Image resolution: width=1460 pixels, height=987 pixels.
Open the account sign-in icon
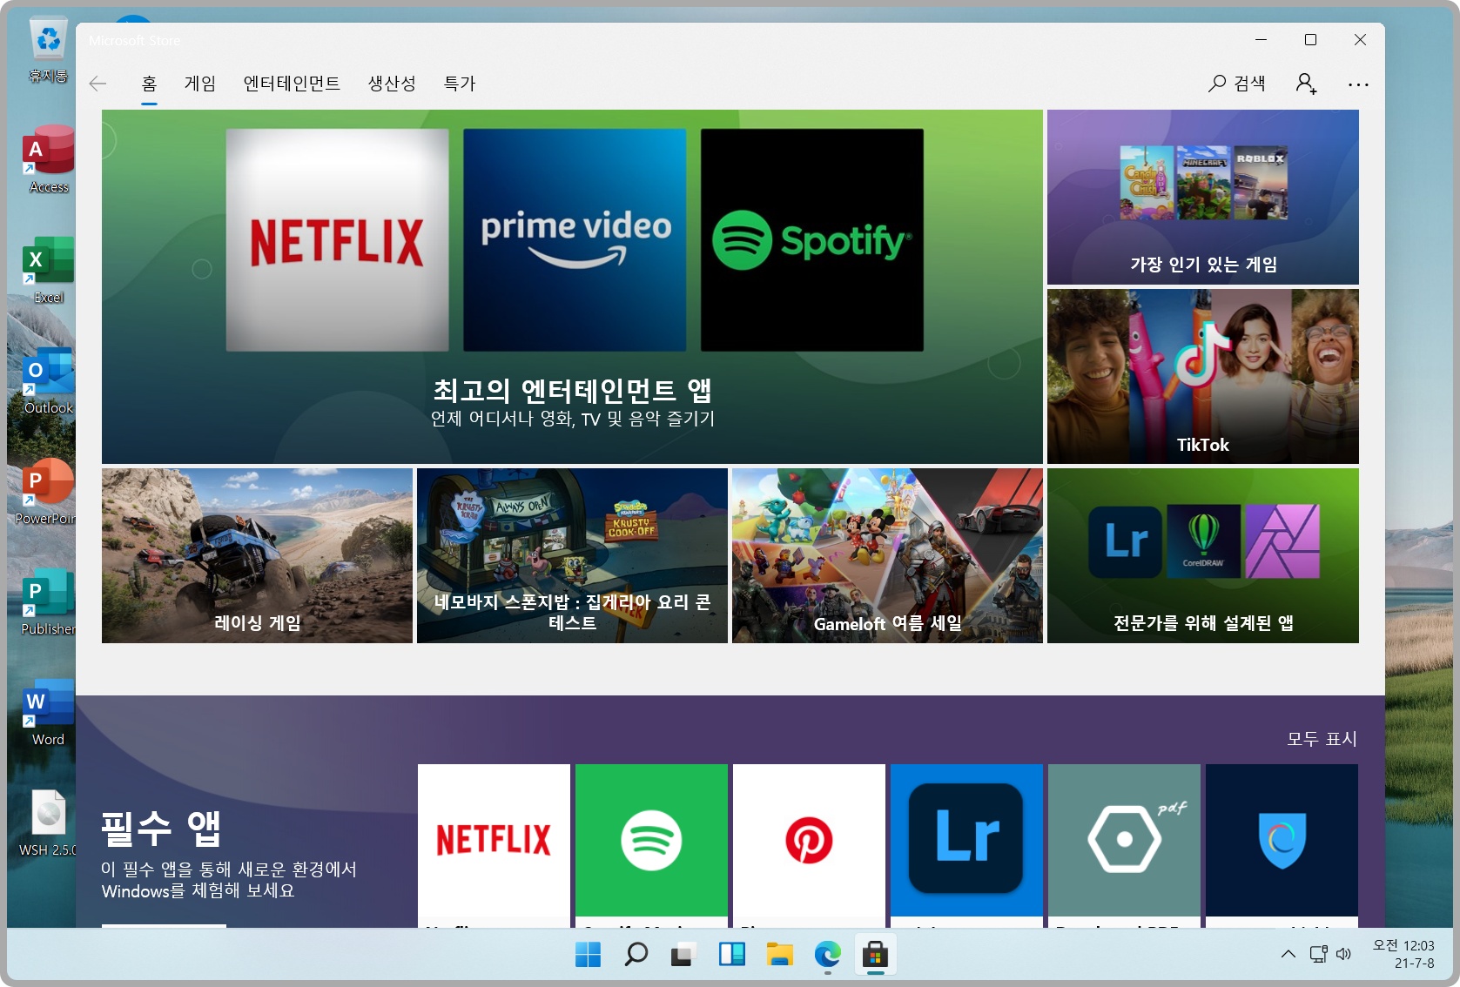[x=1306, y=83]
